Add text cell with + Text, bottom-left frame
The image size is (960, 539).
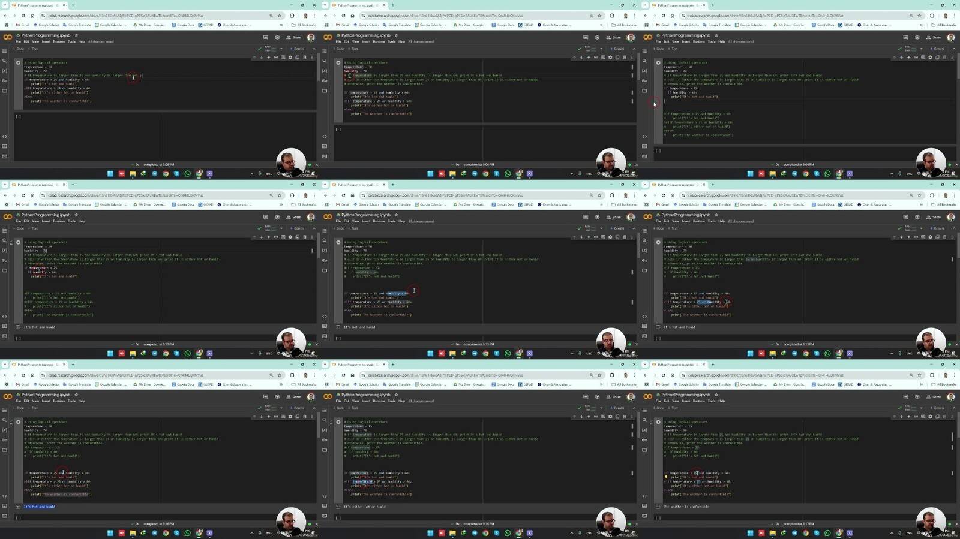tap(33, 408)
